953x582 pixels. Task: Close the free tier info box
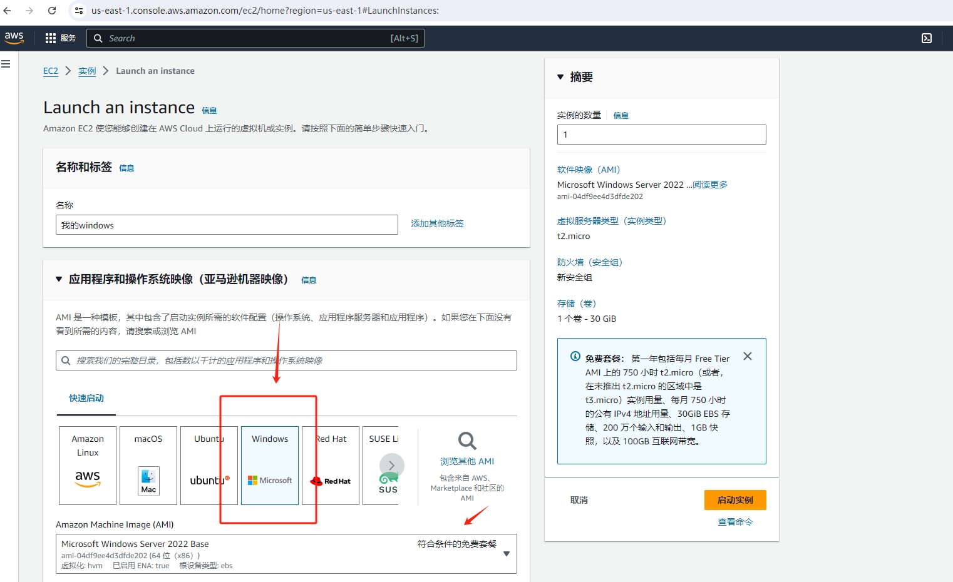point(748,356)
